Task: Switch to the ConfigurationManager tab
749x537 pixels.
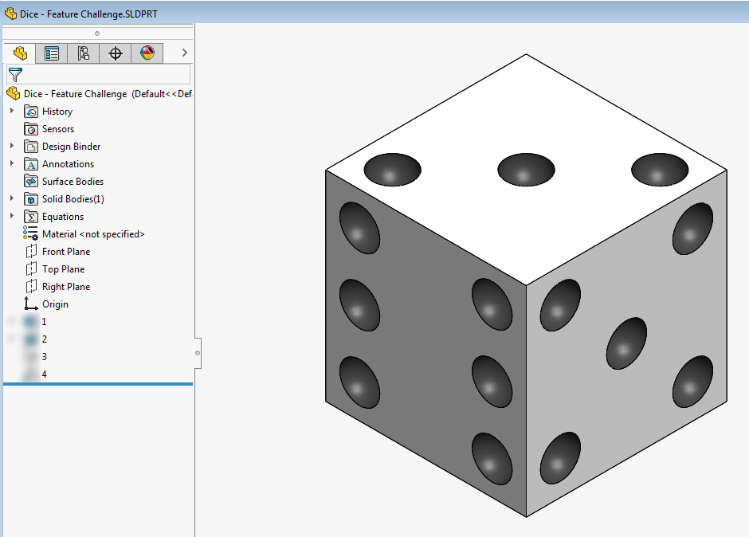Action: point(83,53)
